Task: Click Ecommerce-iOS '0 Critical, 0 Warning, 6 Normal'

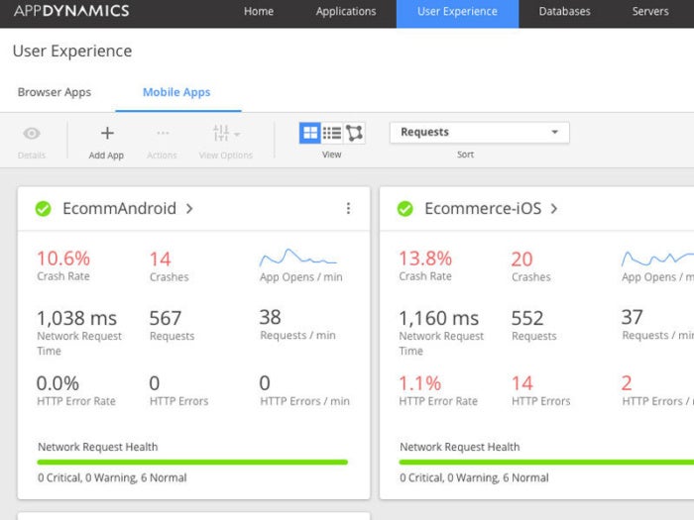Action: click(x=474, y=477)
